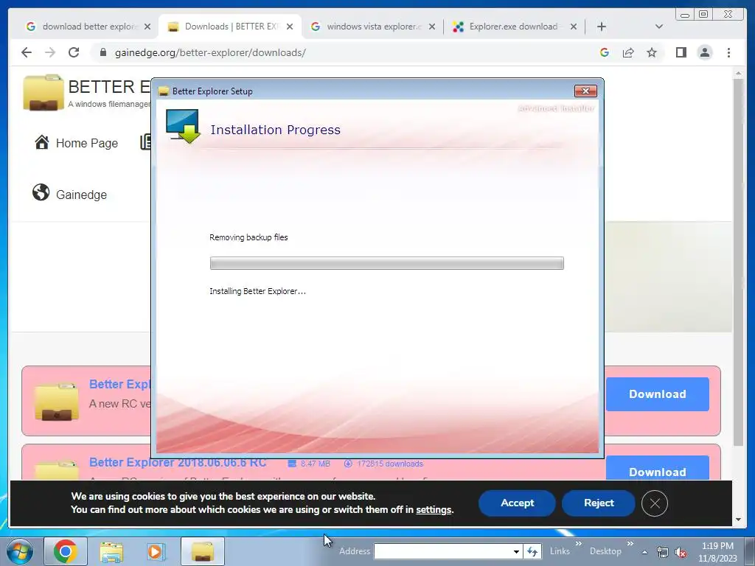755x566 pixels.
Task: Share this page icon
Action: (x=628, y=52)
